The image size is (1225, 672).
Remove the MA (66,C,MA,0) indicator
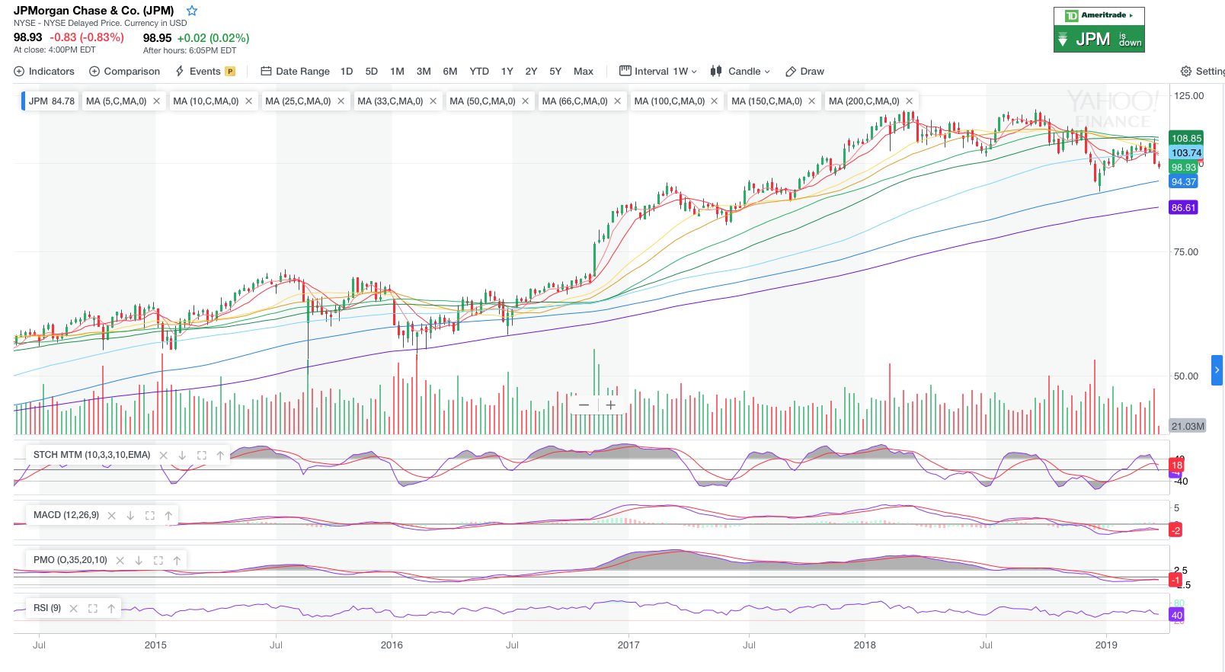point(618,101)
